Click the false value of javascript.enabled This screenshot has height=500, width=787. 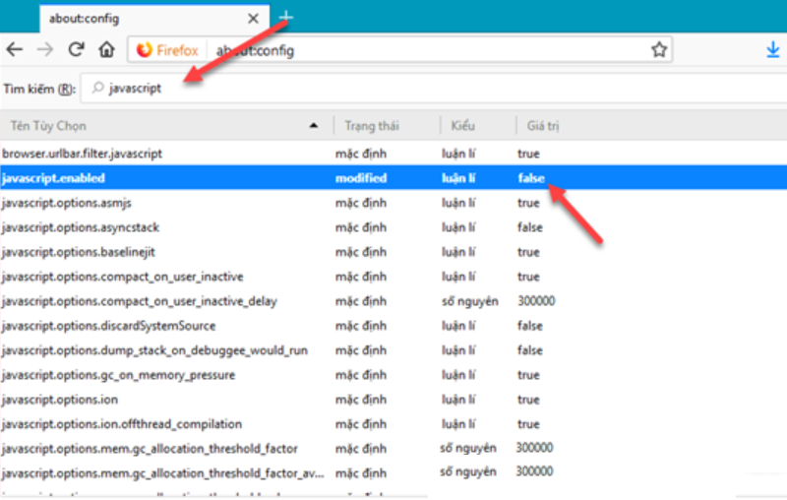531,178
